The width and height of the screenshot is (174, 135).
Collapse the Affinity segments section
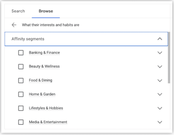coord(160,39)
